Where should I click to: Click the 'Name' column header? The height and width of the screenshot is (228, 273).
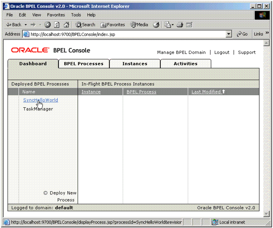point(29,92)
